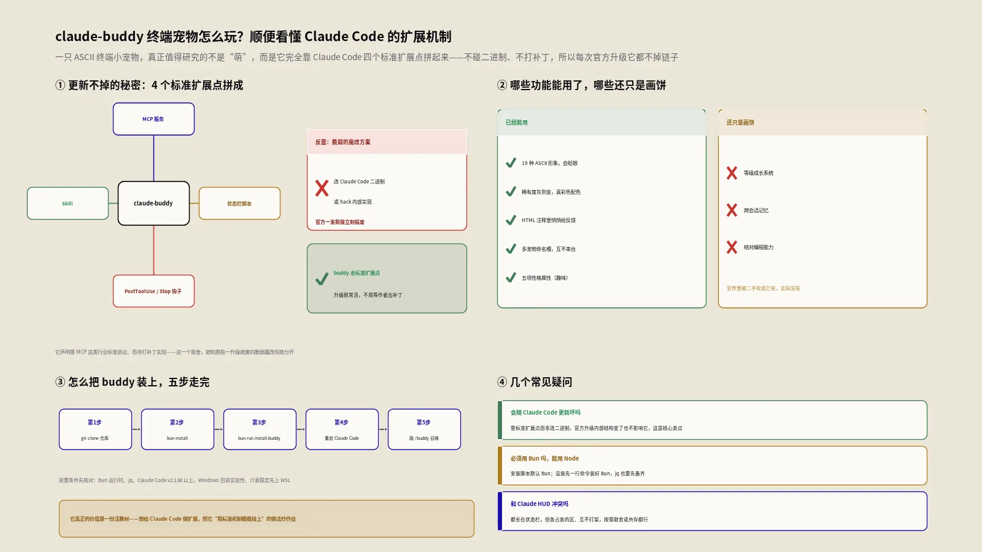The width and height of the screenshot is (982, 552).
Task: Click the heading '① 更新不掉的秘密：4 个标准扩展点拼成'
Action: pyautogui.click(x=149, y=85)
